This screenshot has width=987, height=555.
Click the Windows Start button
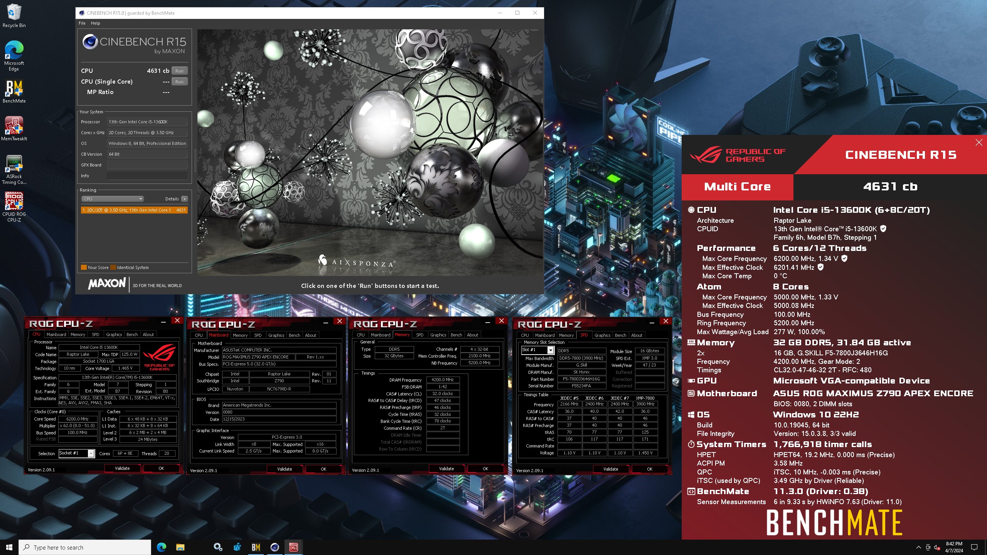pos(9,547)
